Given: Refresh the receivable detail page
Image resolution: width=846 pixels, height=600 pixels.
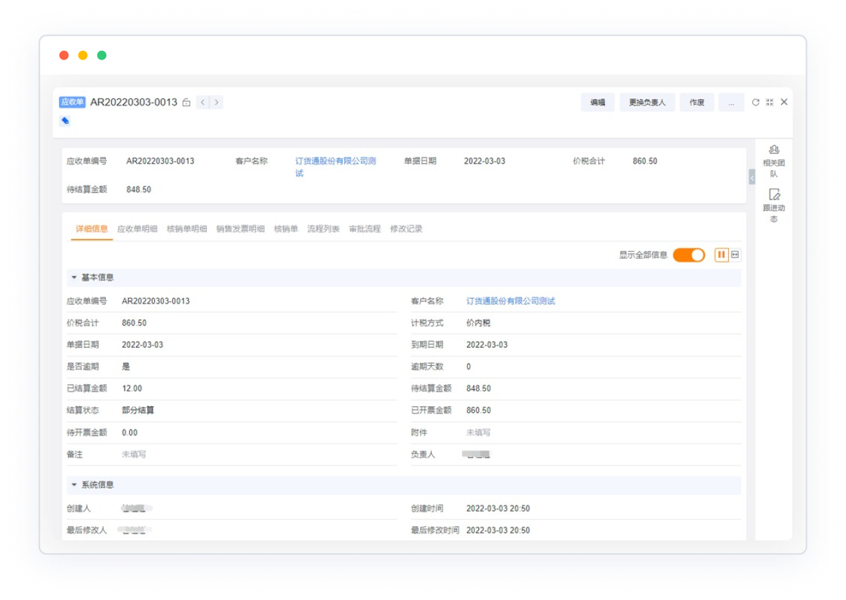Looking at the screenshot, I should tap(756, 102).
